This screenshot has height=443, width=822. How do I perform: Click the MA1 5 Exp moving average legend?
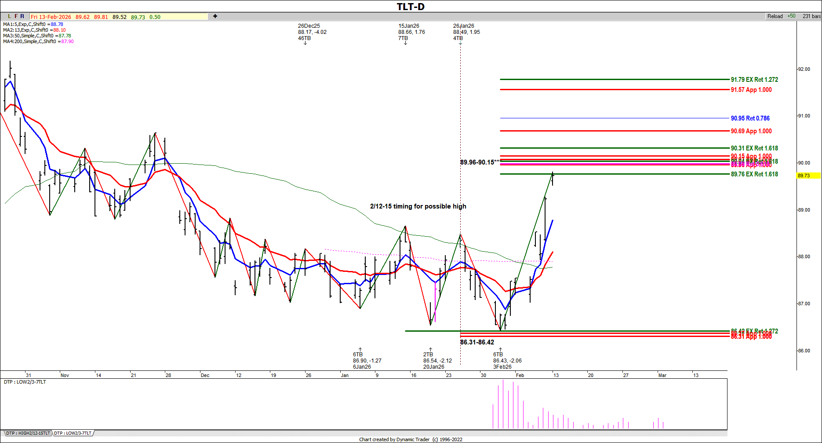(33, 24)
